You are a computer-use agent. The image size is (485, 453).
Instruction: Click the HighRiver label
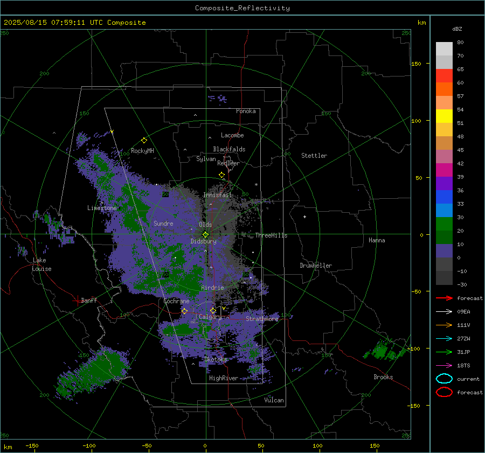pos(224,378)
